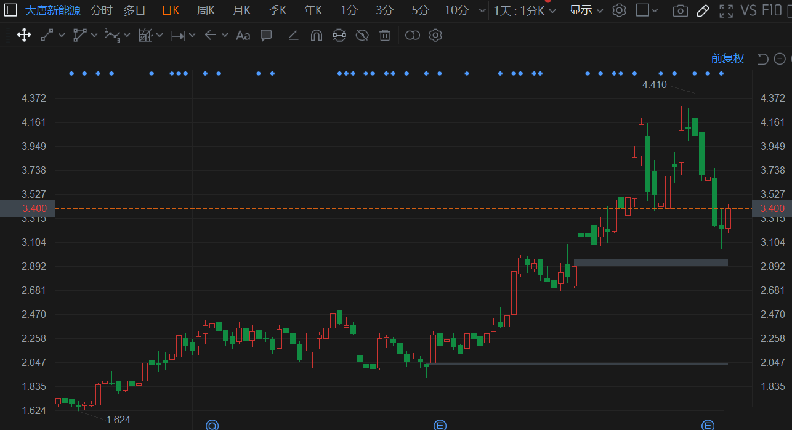Click the gray support zone rectangle
792x430 pixels.
650,262
